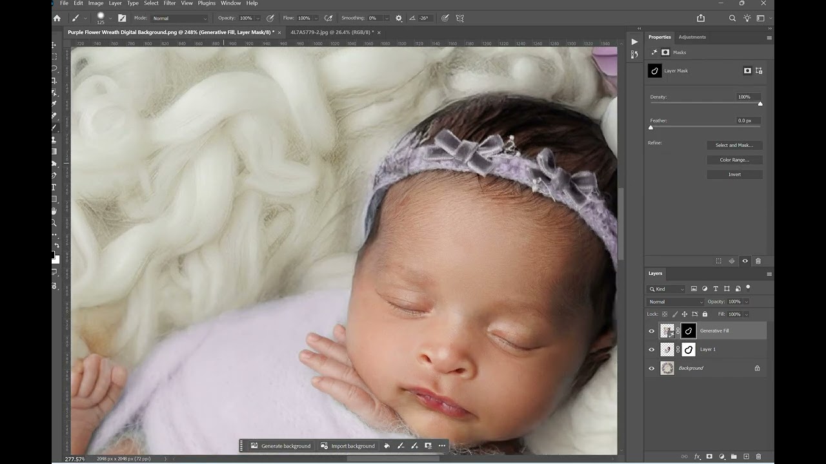Open the fx layer styles icon
Screen dimensions: 826x464
pyautogui.click(x=697, y=456)
